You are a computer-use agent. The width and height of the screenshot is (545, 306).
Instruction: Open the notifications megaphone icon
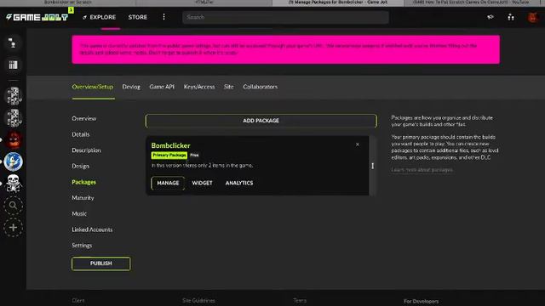[490, 17]
